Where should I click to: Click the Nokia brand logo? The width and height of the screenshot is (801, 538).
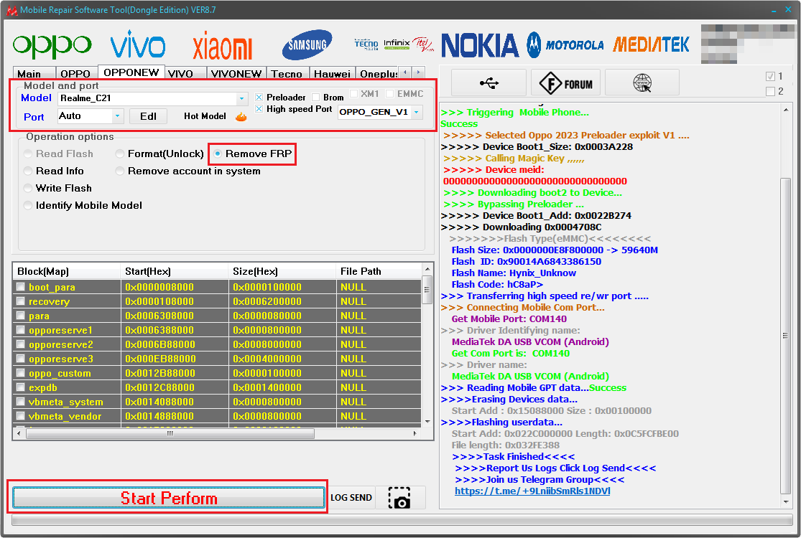480,45
